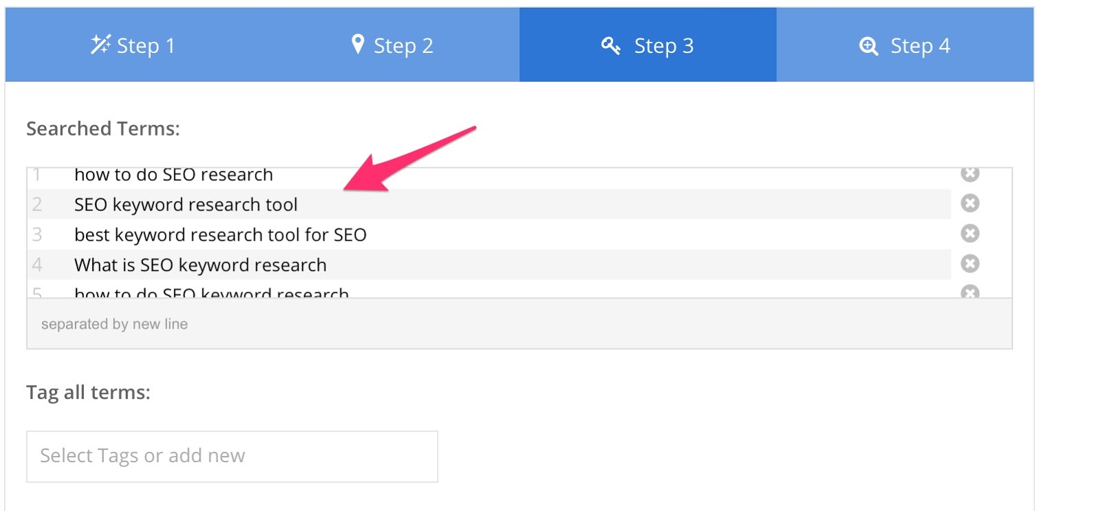
Task: Click the magnifier icon in Step 4
Action: click(x=868, y=46)
